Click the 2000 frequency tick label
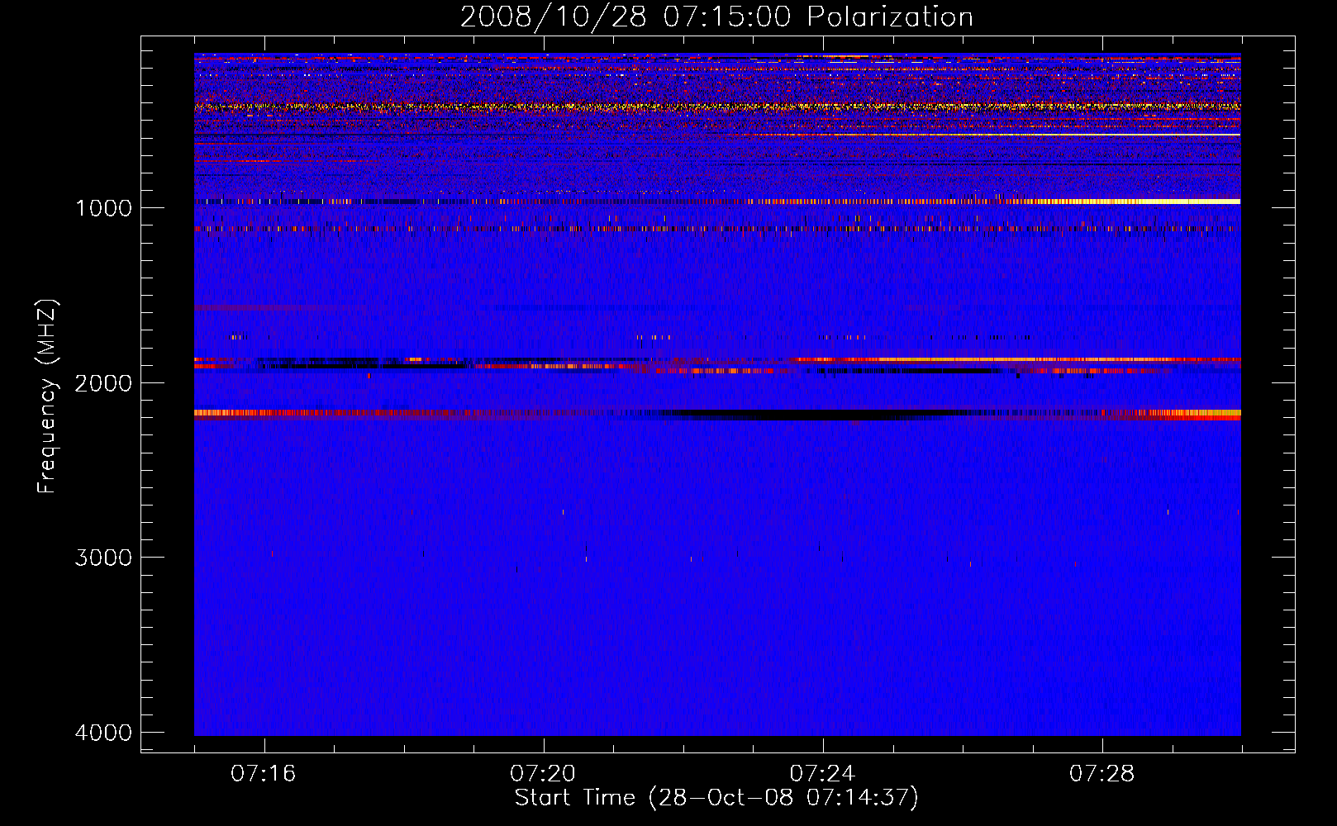The width and height of the screenshot is (1337, 826). [x=103, y=382]
